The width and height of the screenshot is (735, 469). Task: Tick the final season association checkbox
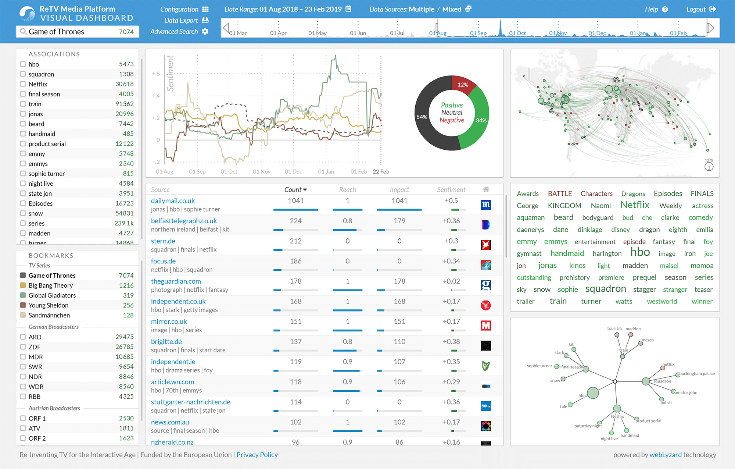[23, 94]
